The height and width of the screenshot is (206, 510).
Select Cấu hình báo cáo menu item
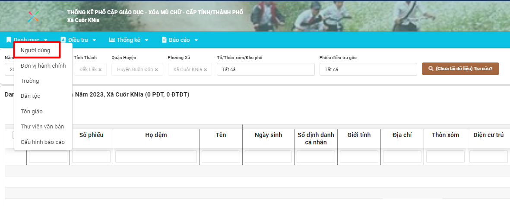click(x=42, y=142)
